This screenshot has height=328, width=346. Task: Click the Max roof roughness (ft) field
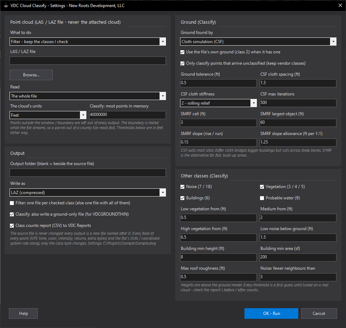tap(218, 277)
